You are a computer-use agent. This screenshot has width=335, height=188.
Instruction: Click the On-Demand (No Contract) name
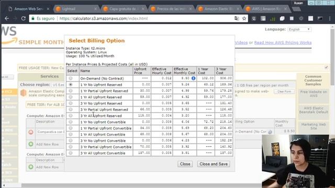click(x=102, y=78)
